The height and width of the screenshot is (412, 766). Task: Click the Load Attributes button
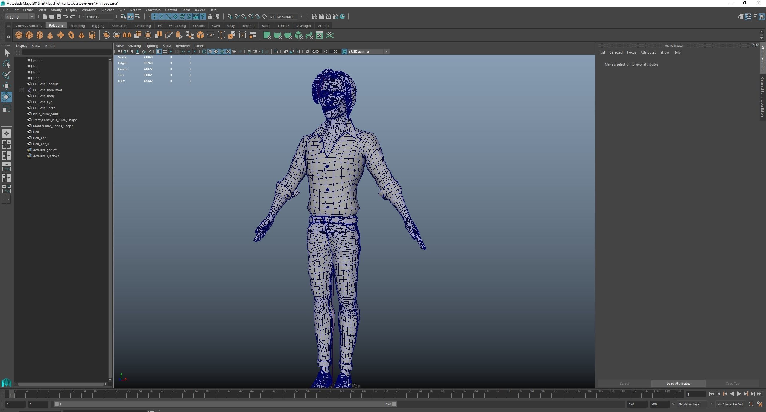pos(678,384)
